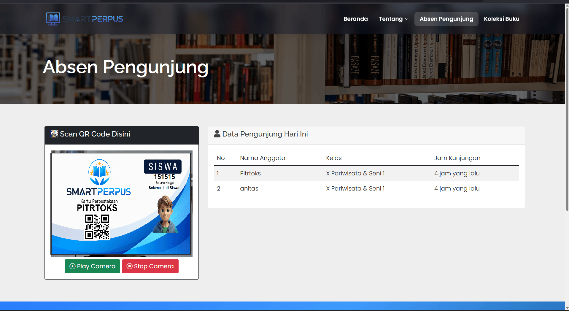
Task: Click the QR code on the library card preview
Action: (97, 227)
